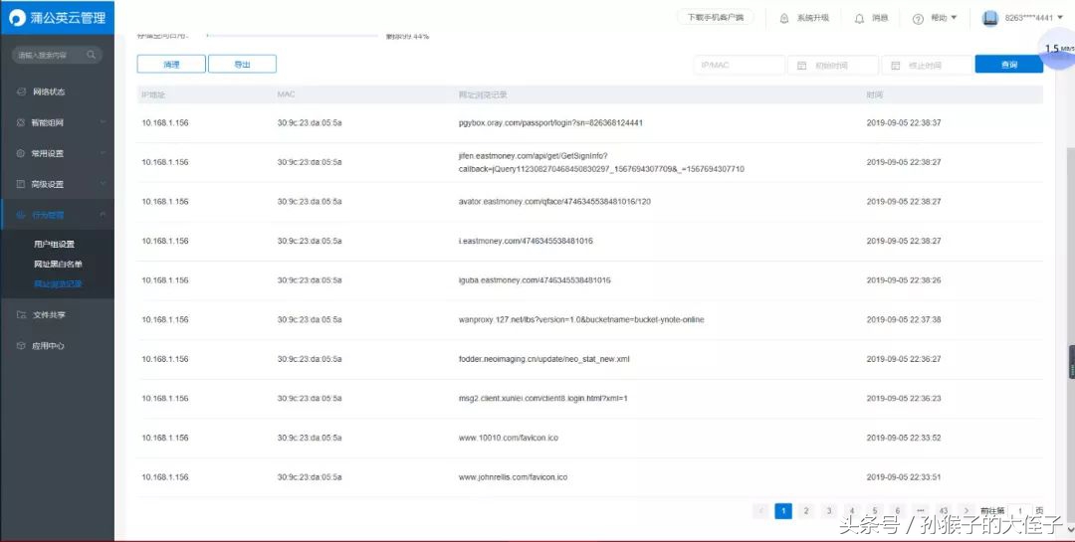Click the account avatar icon
Image resolution: width=1075 pixels, height=542 pixels.
pos(990,18)
